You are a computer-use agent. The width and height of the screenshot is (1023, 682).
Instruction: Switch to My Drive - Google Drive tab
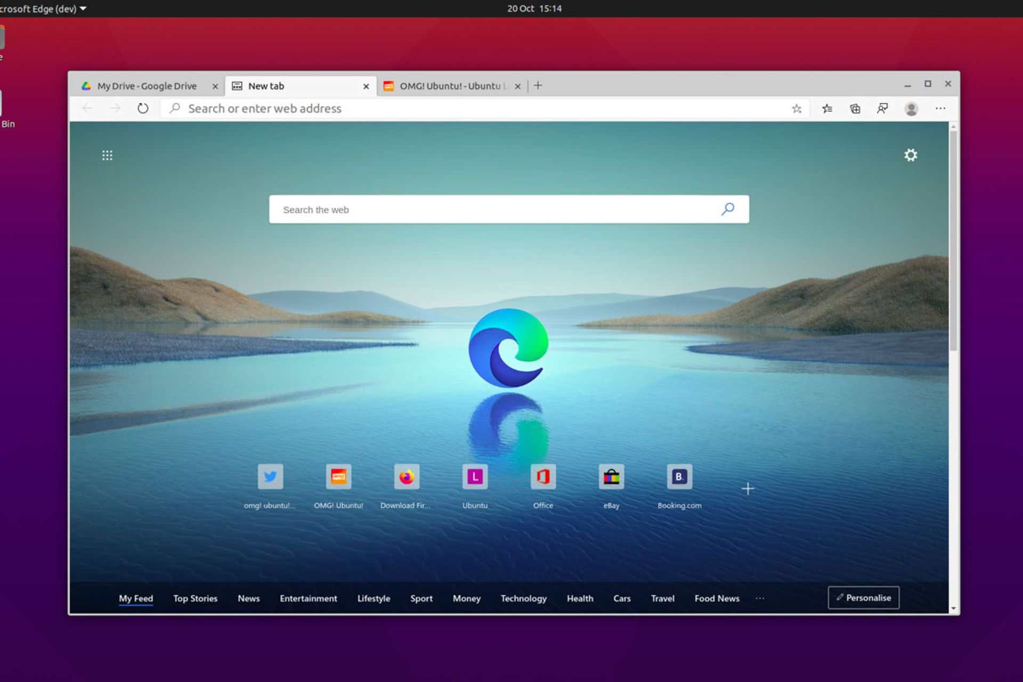147,86
